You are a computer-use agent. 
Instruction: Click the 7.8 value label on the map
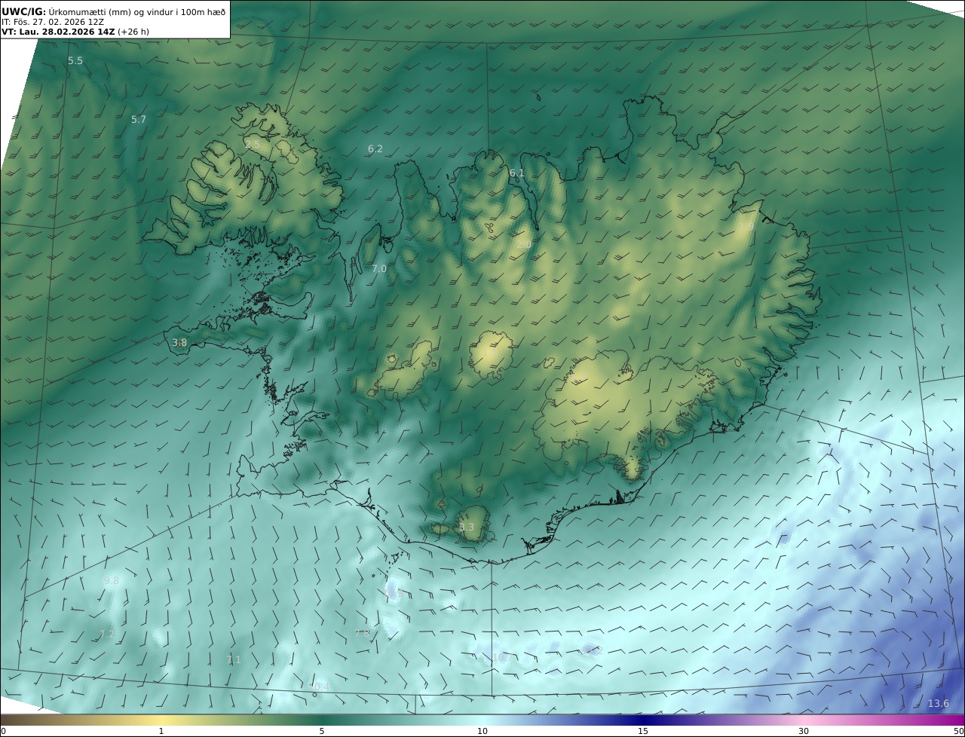tap(362, 633)
